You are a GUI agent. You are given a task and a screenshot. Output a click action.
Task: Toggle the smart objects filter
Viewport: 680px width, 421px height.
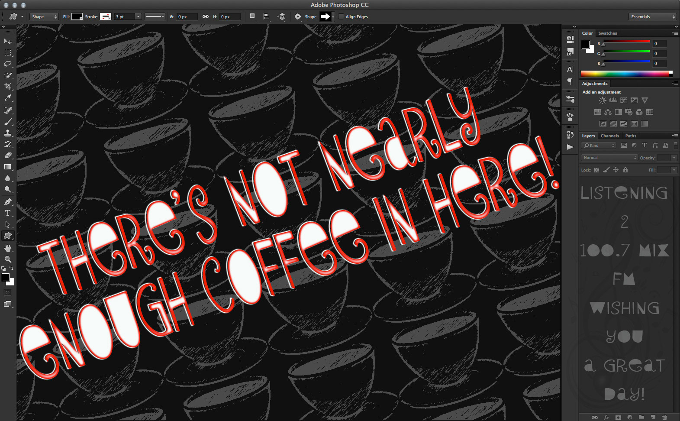pyautogui.click(x=665, y=146)
